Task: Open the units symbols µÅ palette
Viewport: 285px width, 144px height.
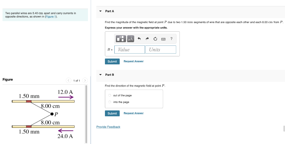Action: pos(131,39)
